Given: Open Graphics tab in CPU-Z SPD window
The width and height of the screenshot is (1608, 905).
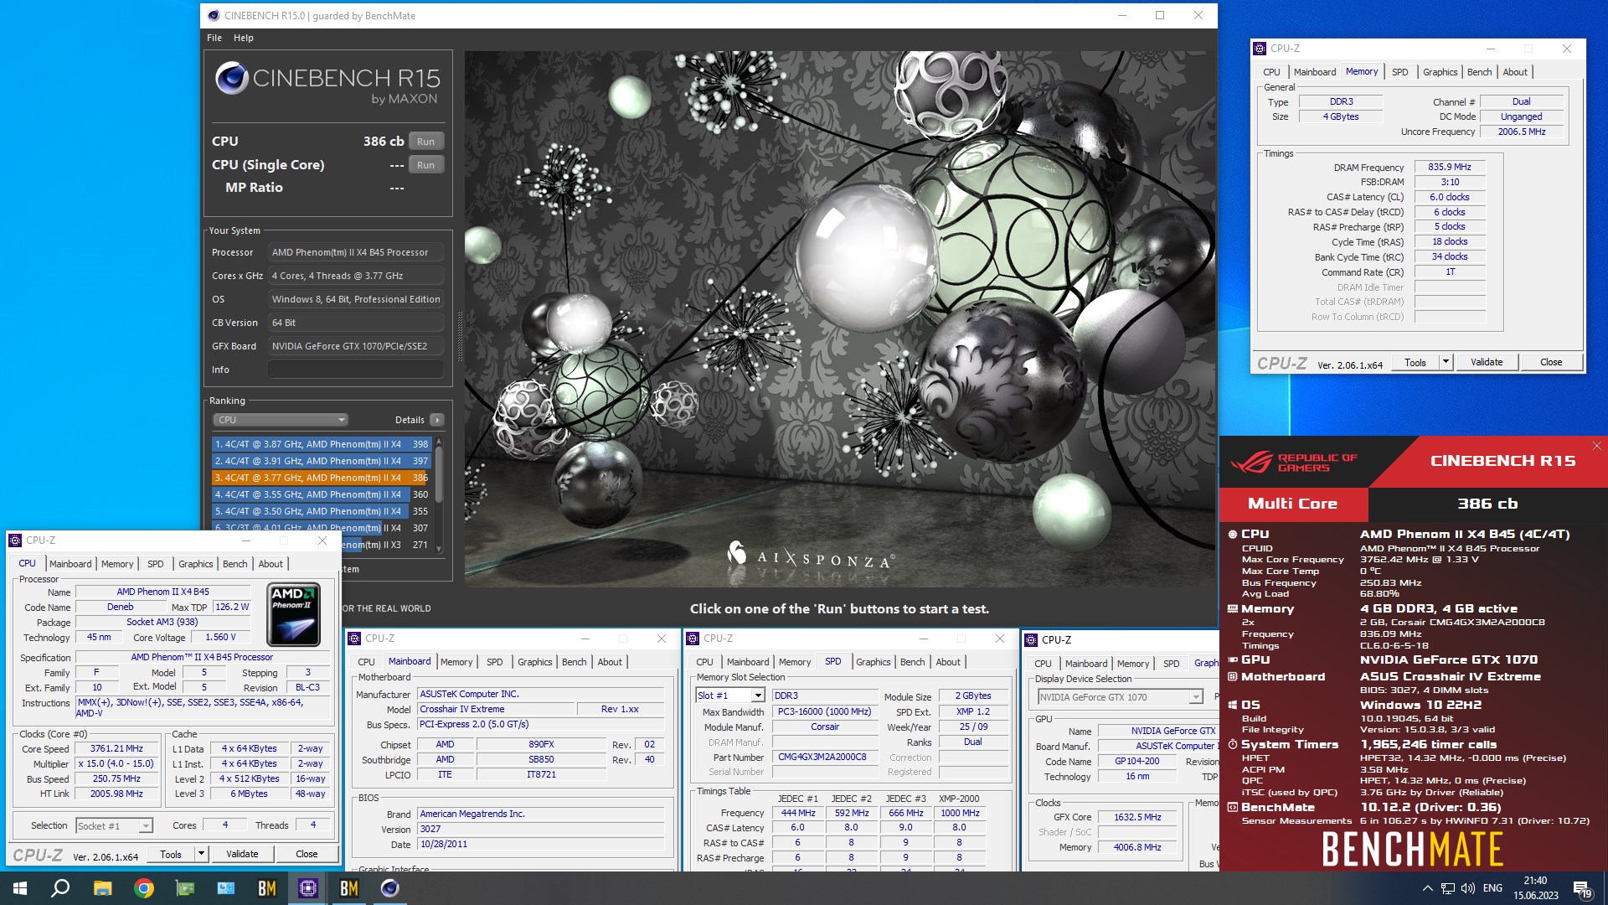Looking at the screenshot, I should (873, 662).
